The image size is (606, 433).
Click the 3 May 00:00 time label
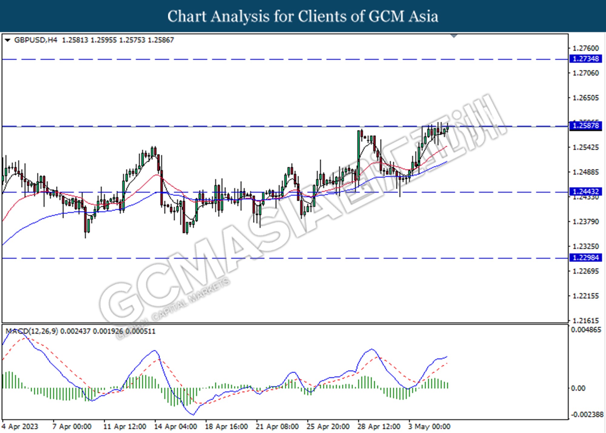coord(430,427)
